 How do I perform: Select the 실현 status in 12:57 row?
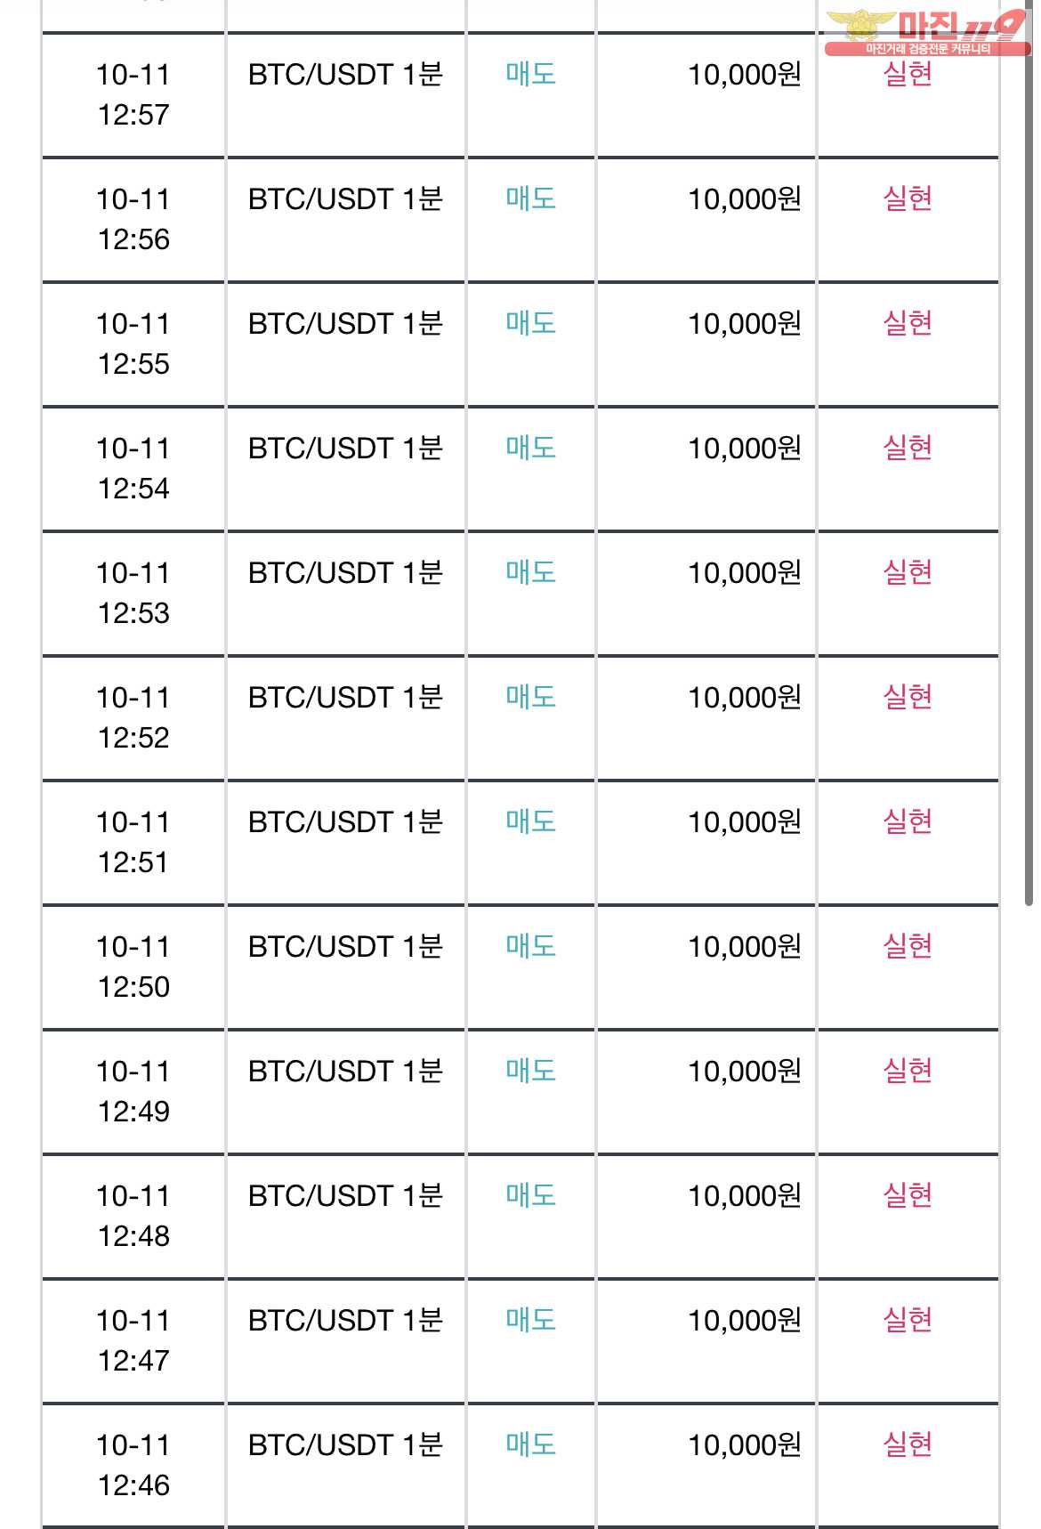point(908,74)
